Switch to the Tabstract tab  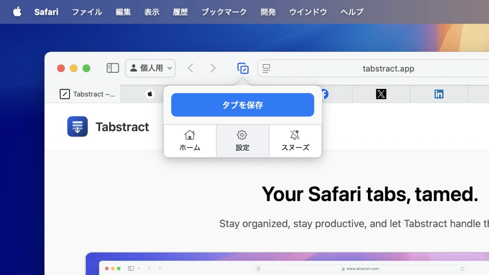(x=88, y=94)
